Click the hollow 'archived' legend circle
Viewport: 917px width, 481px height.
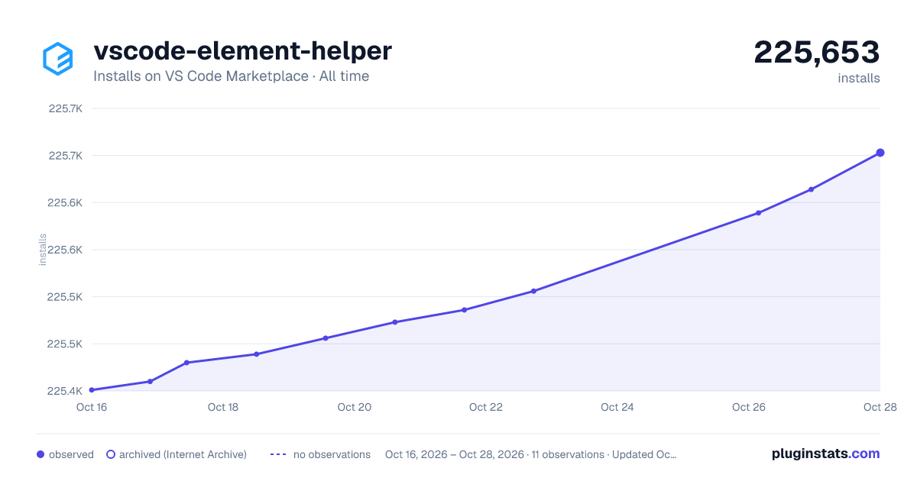[111, 454]
